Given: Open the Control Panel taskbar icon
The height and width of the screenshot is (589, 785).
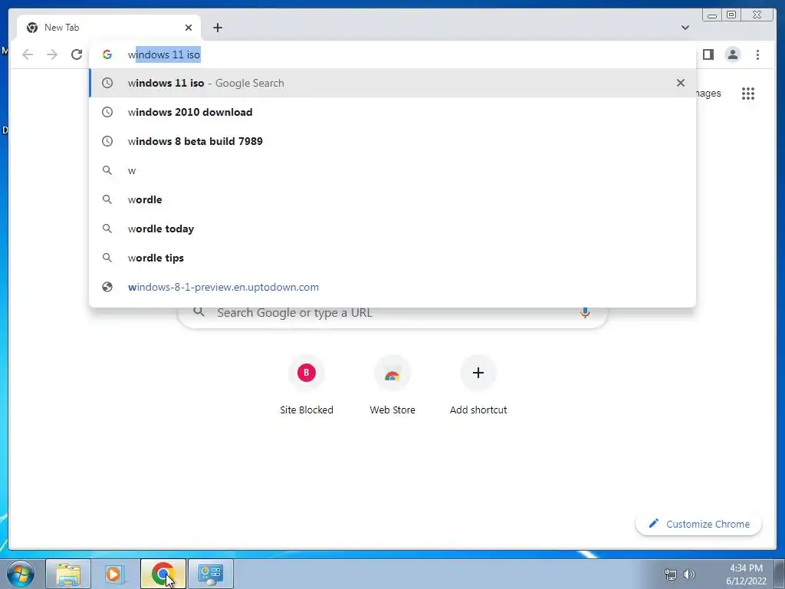Looking at the screenshot, I should 210,574.
